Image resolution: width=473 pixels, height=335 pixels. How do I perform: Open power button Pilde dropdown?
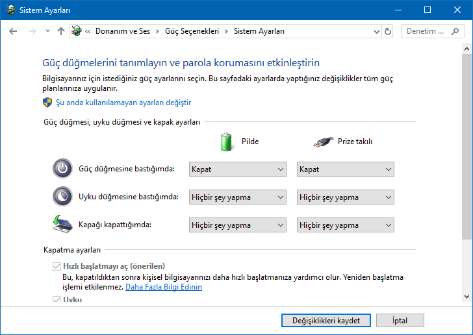click(x=238, y=169)
